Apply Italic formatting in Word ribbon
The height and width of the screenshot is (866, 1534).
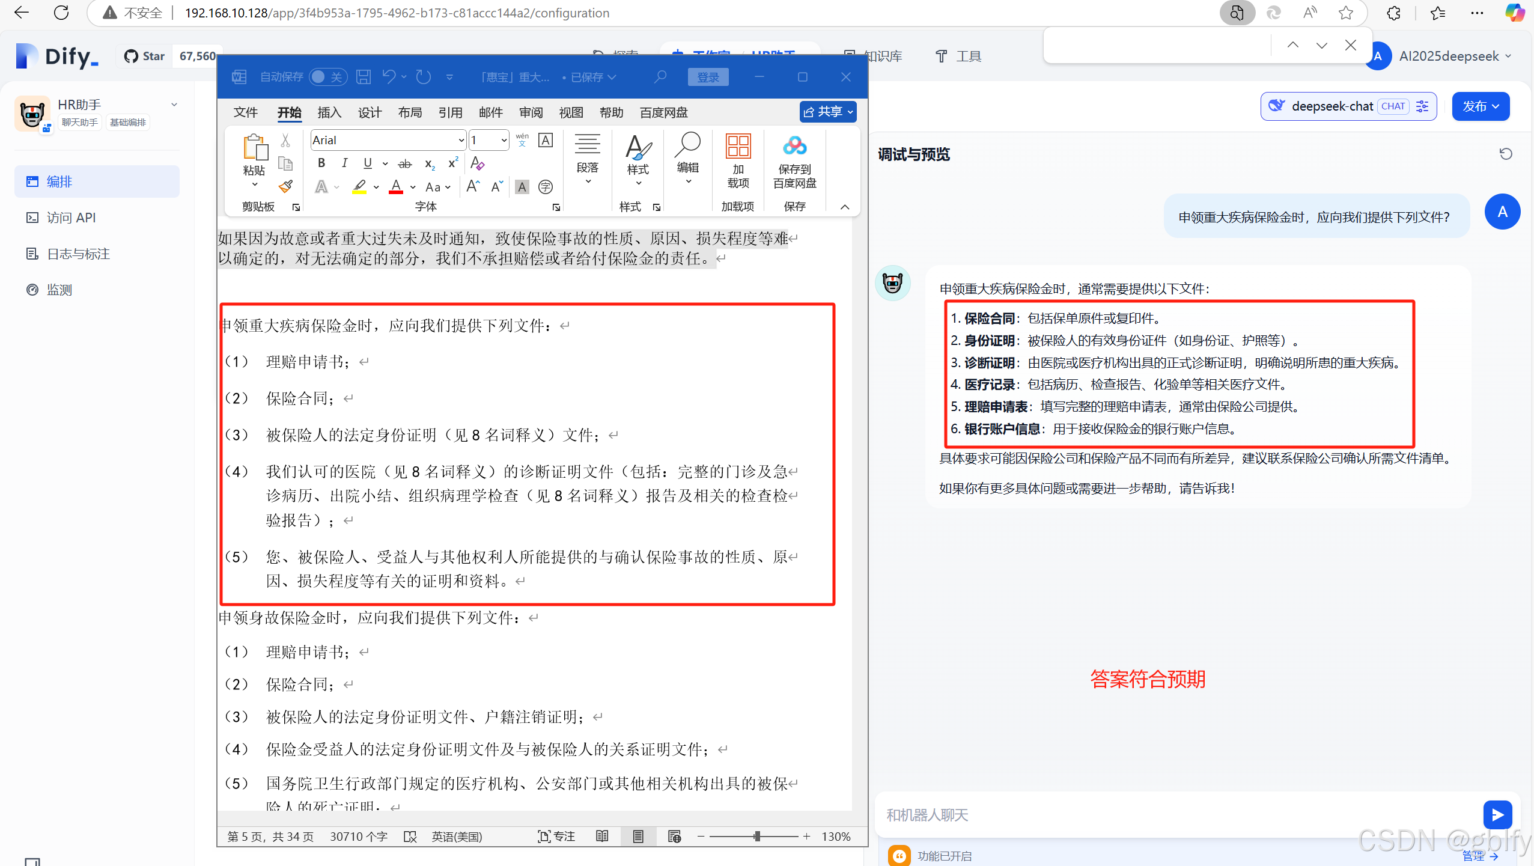point(344,163)
